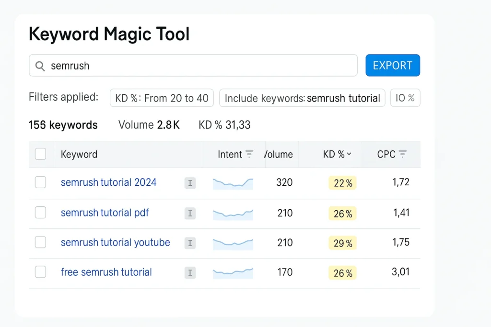The width and height of the screenshot is (491, 327).
Task: Focus the semrush search input field
Action: point(193,65)
